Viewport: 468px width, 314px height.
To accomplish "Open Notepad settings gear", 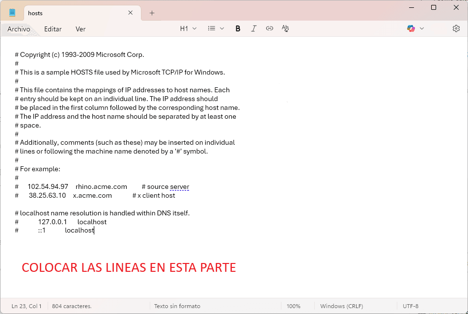I will (456, 29).
